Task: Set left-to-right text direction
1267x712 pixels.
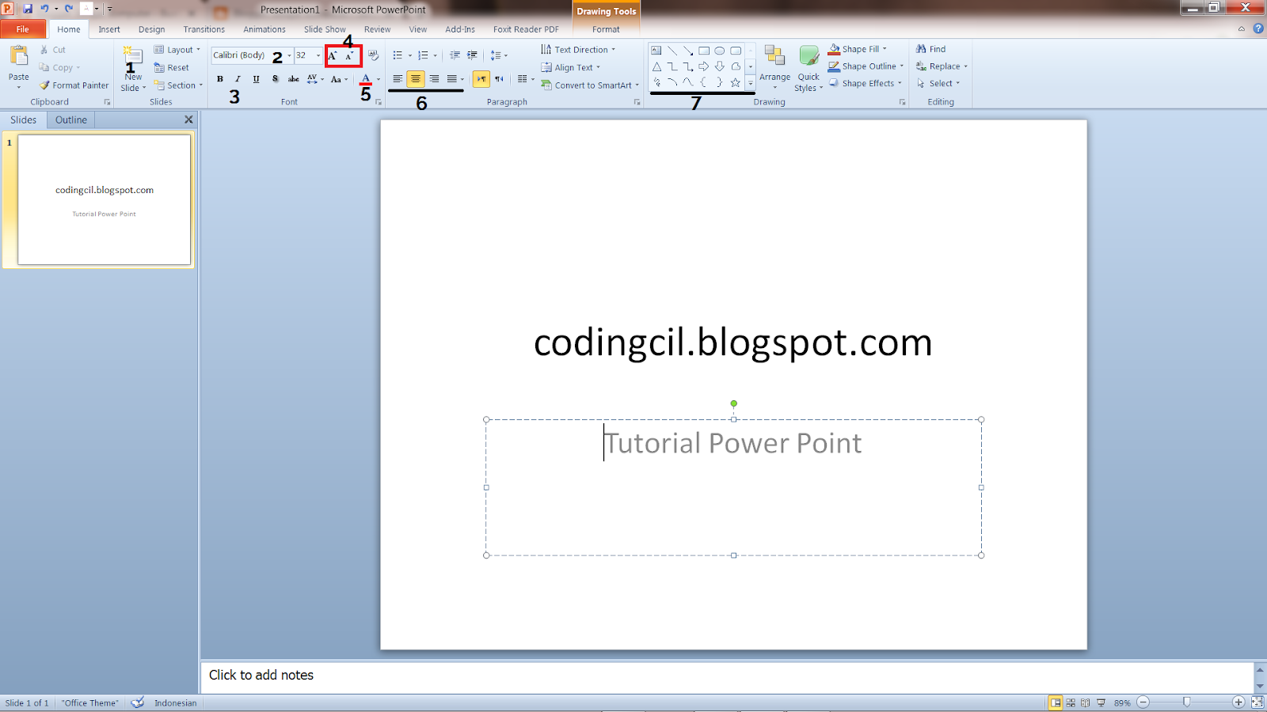Action: [481, 79]
